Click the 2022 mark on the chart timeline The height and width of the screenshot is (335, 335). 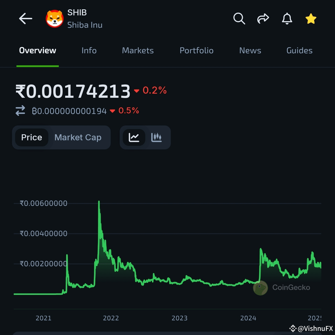(x=111, y=318)
